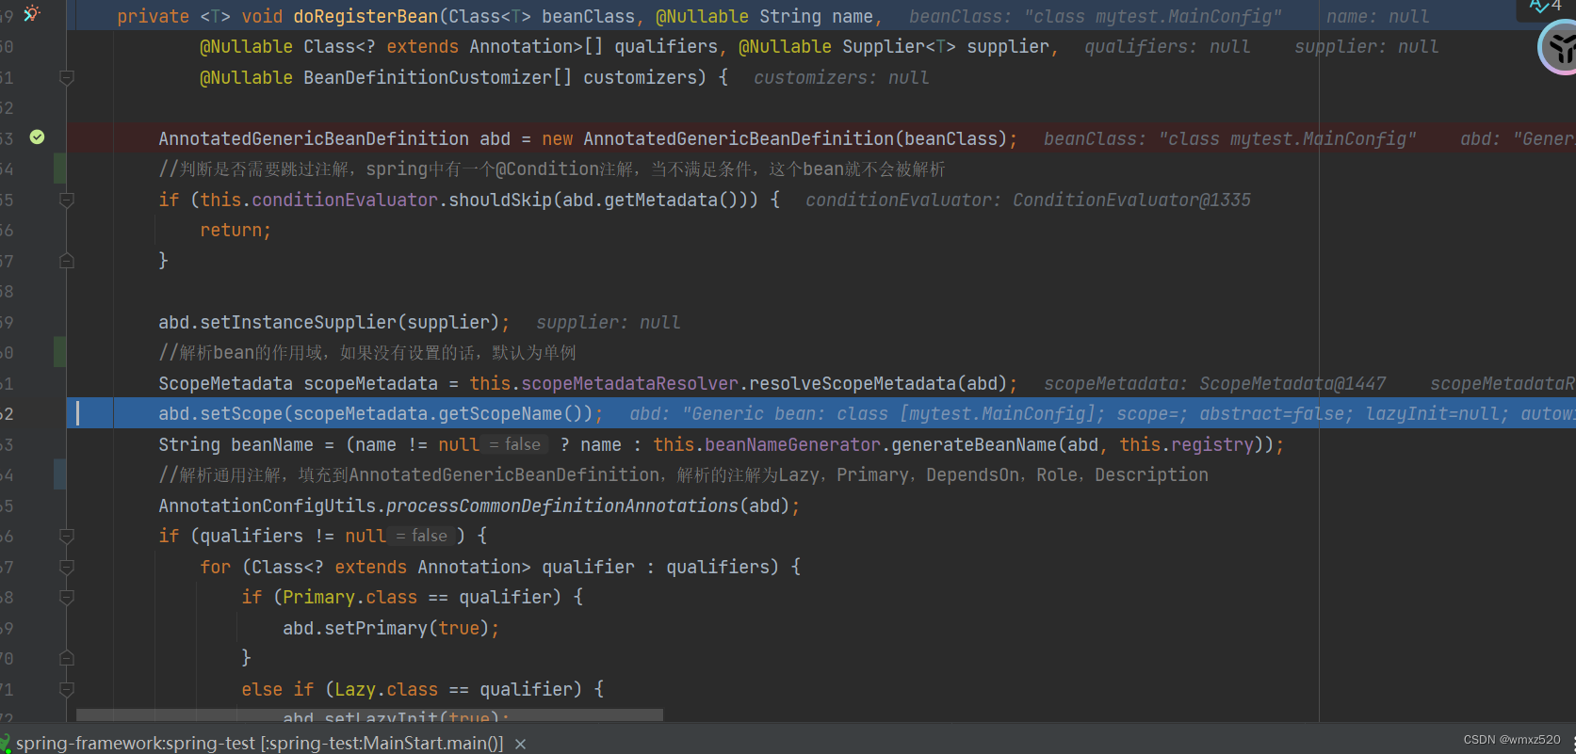Collapse the shouldSkip if-block fold marker
The height and width of the screenshot is (754, 1576).
67,200
